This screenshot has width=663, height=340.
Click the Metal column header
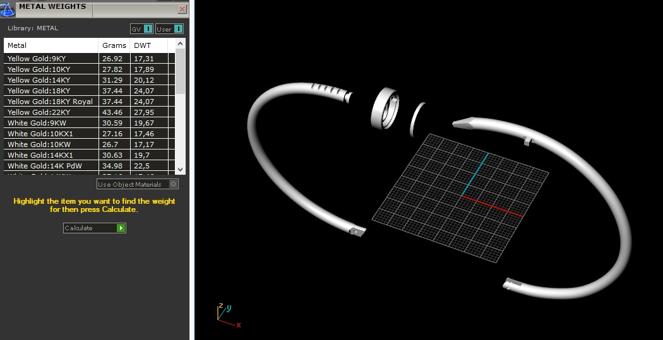tap(51, 45)
